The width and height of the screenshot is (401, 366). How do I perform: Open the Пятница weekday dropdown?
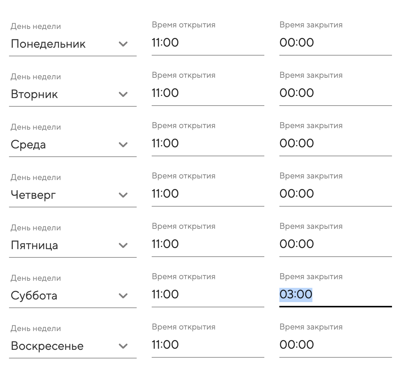[123, 245]
